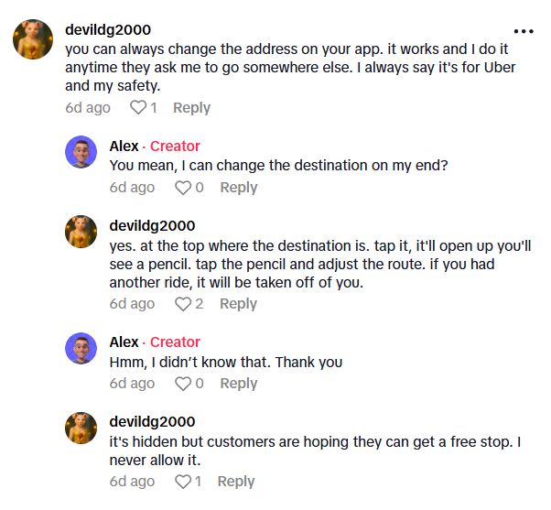Click the heart on the free stop comment
The image size is (551, 510).
point(183,482)
